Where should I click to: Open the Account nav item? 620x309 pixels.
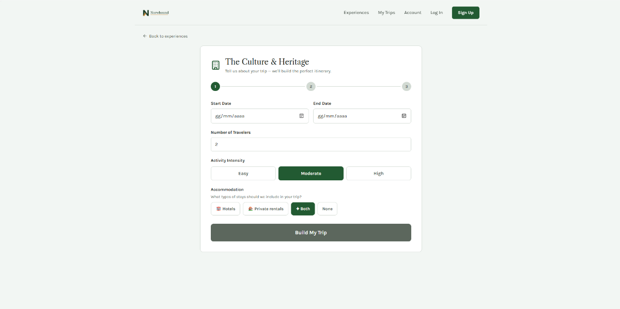[x=413, y=12]
